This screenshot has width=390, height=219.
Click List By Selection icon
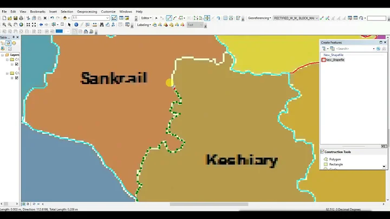coord(3,49)
